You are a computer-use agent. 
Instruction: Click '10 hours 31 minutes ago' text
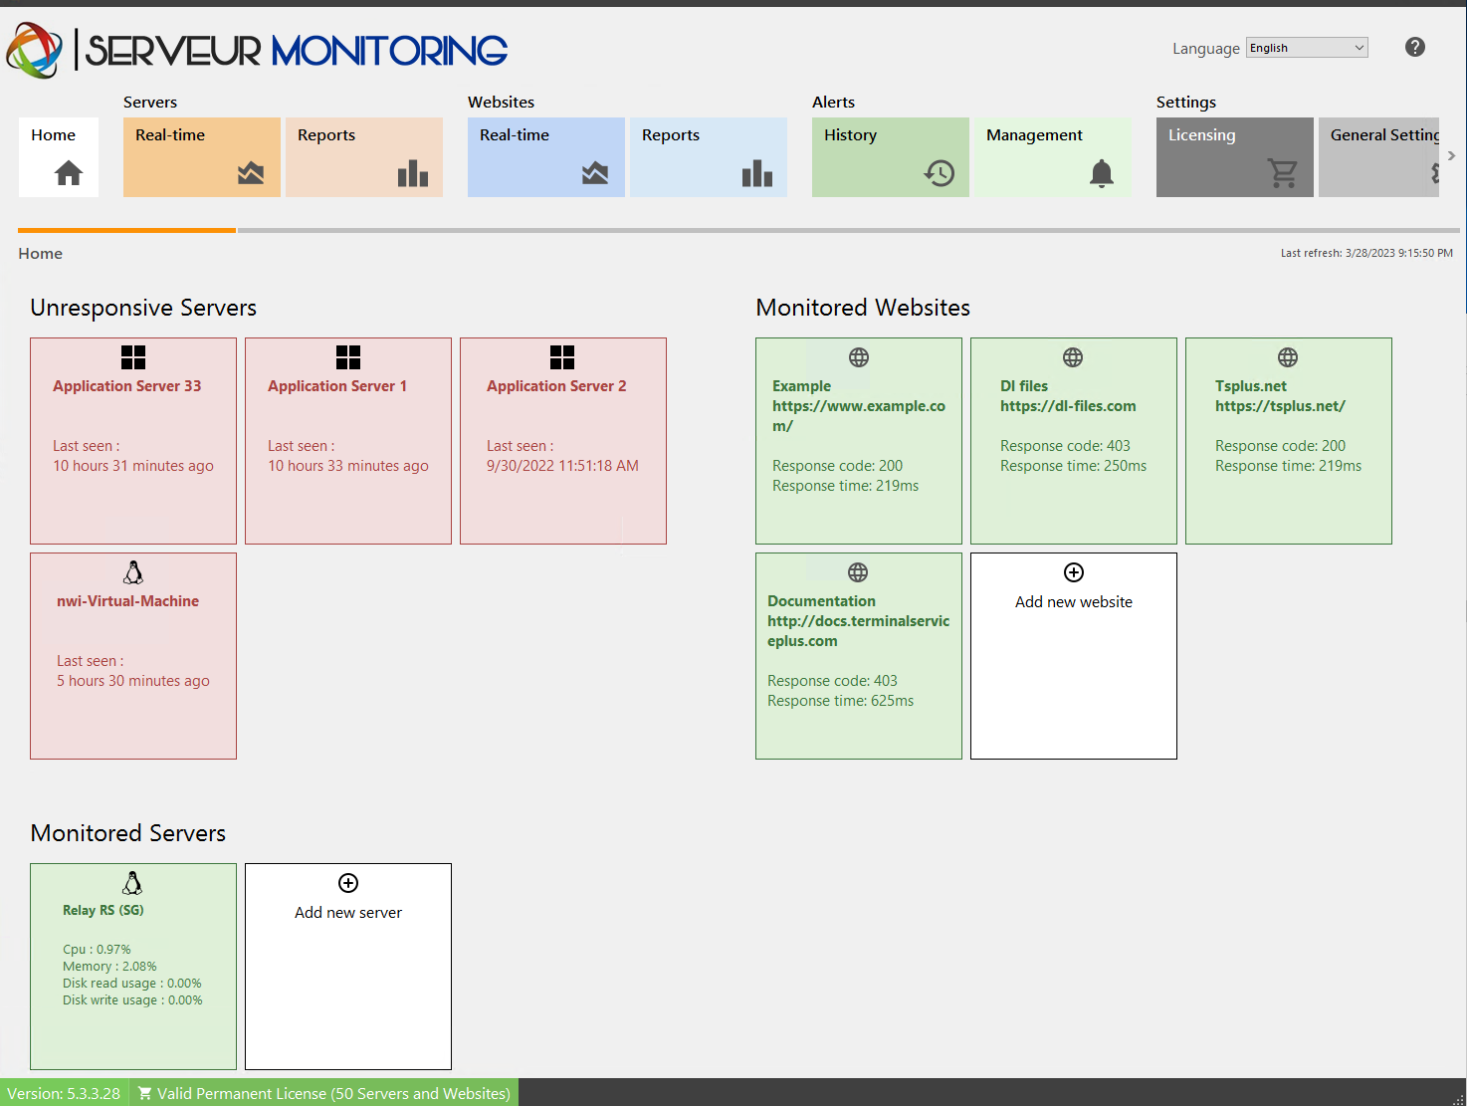(x=133, y=466)
